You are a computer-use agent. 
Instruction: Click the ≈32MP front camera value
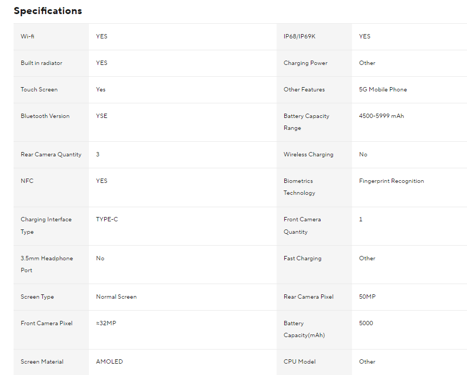[106, 323]
